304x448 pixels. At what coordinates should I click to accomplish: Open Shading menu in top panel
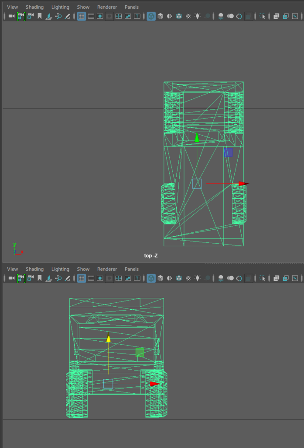point(34,7)
